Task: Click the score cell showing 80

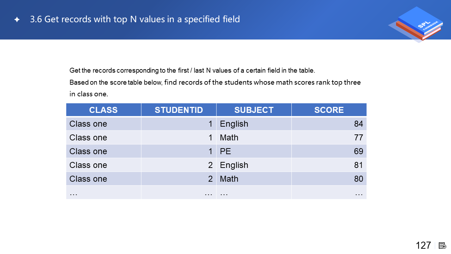Action: [x=358, y=179]
